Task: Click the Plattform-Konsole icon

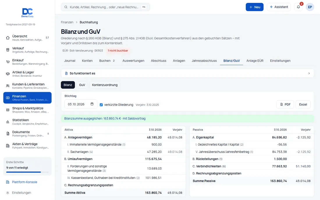Action: (x=8, y=182)
